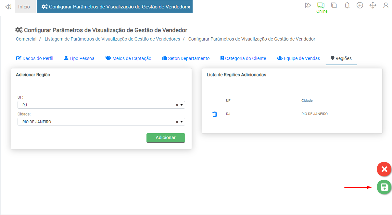Click the plus circle icon in top bar
This screenshot has width=392, height=215.
(360, 6)
